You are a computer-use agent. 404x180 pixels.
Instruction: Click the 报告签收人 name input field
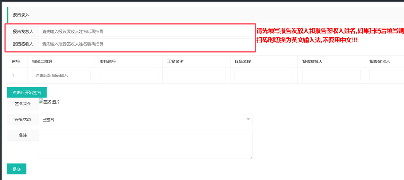[x=146, y=44]
